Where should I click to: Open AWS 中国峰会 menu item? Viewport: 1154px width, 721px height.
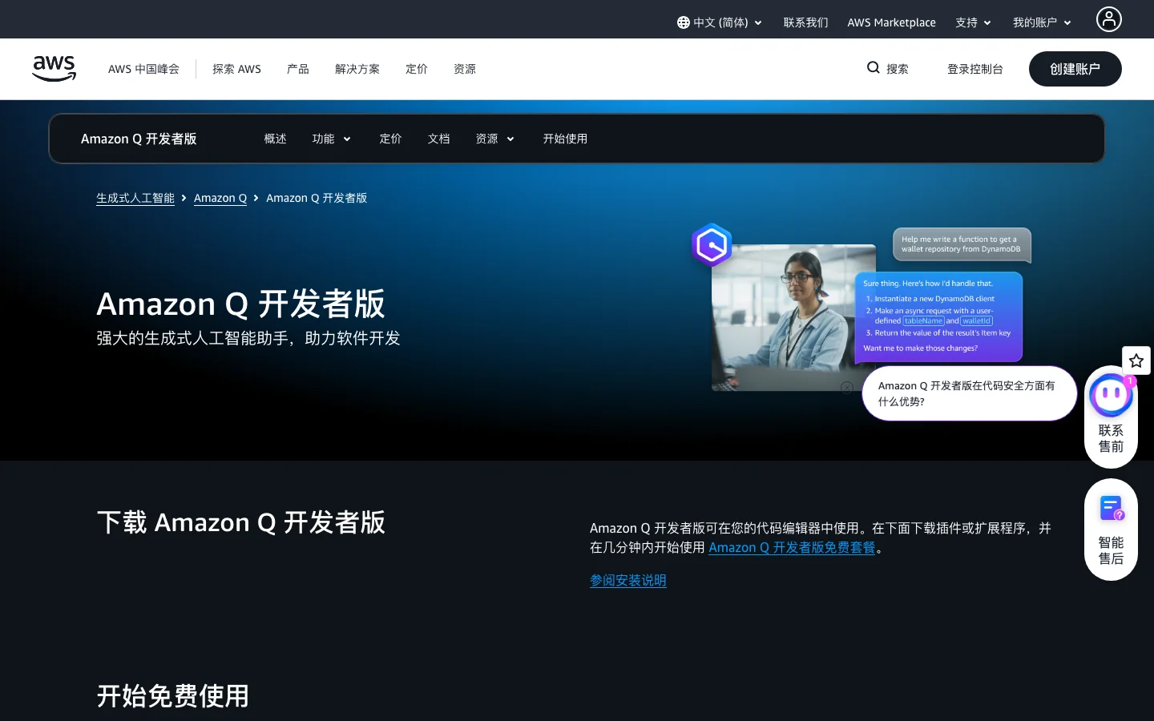[144, 69]
